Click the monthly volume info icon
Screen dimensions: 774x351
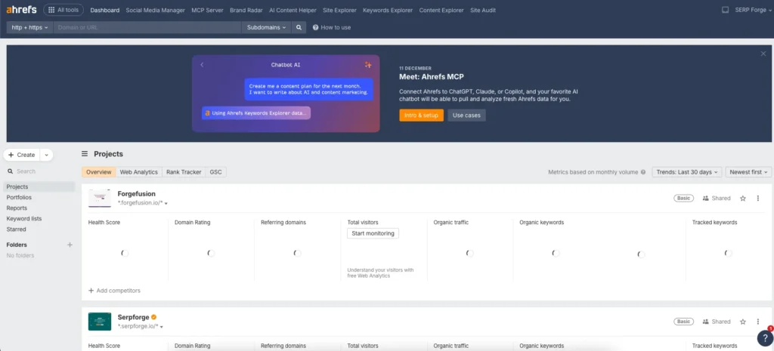pyautogui.click(x=642, y=172)
